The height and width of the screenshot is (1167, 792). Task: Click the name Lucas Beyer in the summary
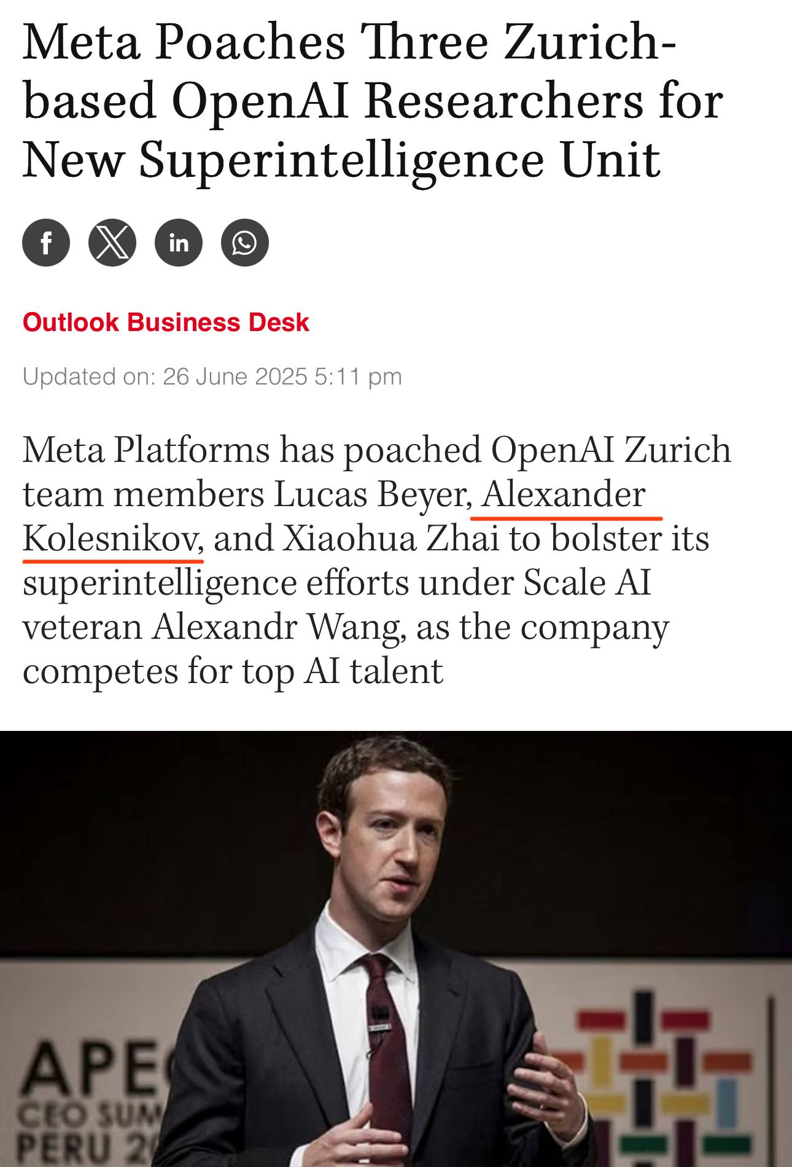click(x=370, y=494)
